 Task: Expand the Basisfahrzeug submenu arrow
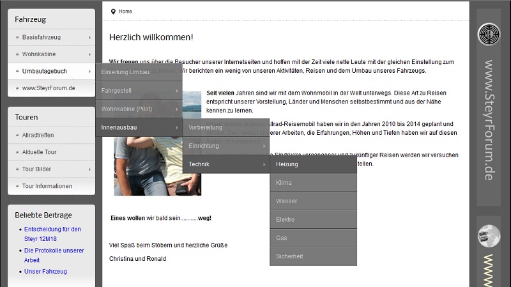pyautogui.click(x=89, y=38)
